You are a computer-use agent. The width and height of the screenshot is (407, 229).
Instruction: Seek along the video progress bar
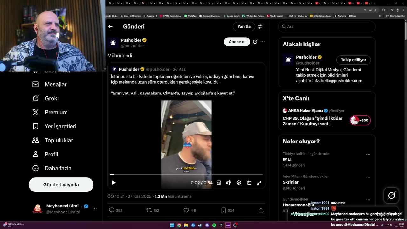(186, 174)
